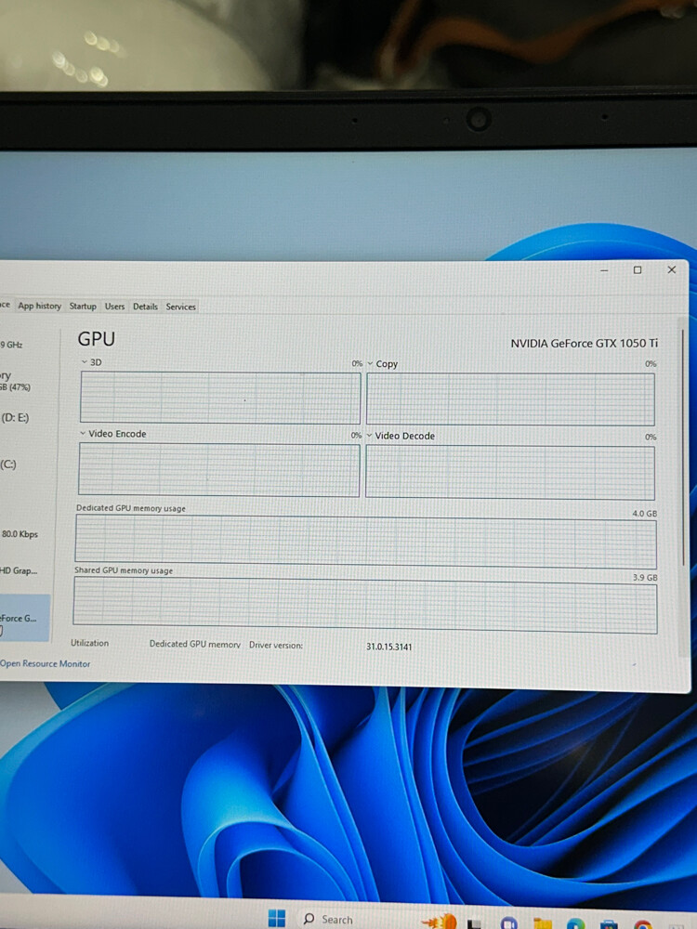Screen dimensions: 697x929
Task: Expand the Video Encode engine dropdown
Action: (x=83, y=434)
